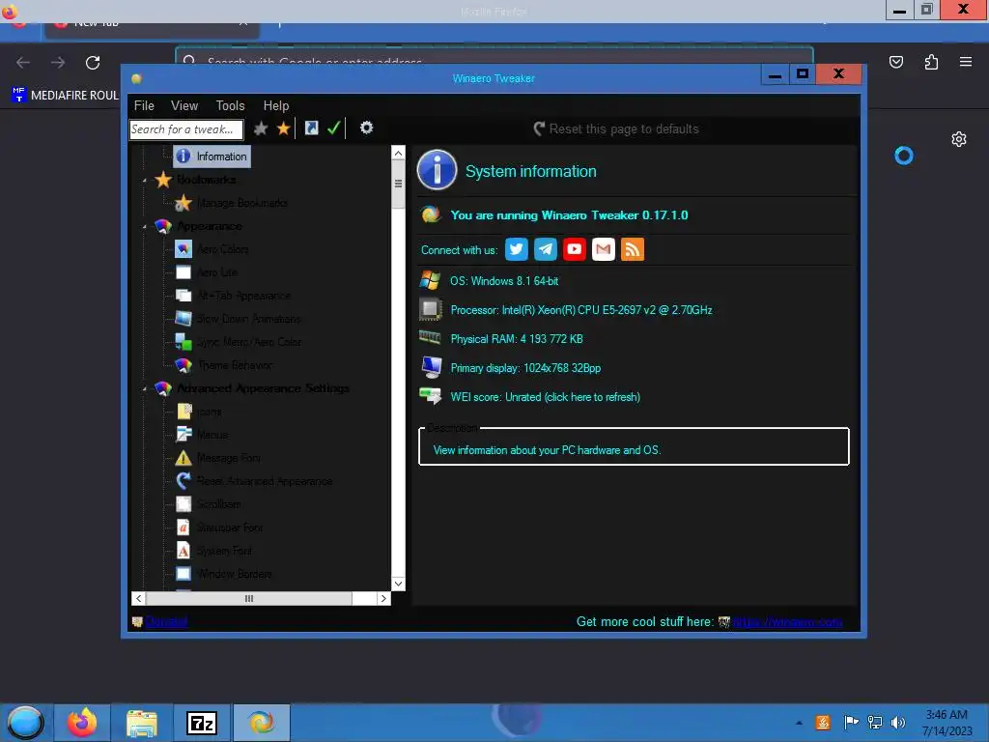This screenshot has height=742, width=989.
Task: Open the Icons tweak icon
Action: pyautogui.click(x=183, y=412)
